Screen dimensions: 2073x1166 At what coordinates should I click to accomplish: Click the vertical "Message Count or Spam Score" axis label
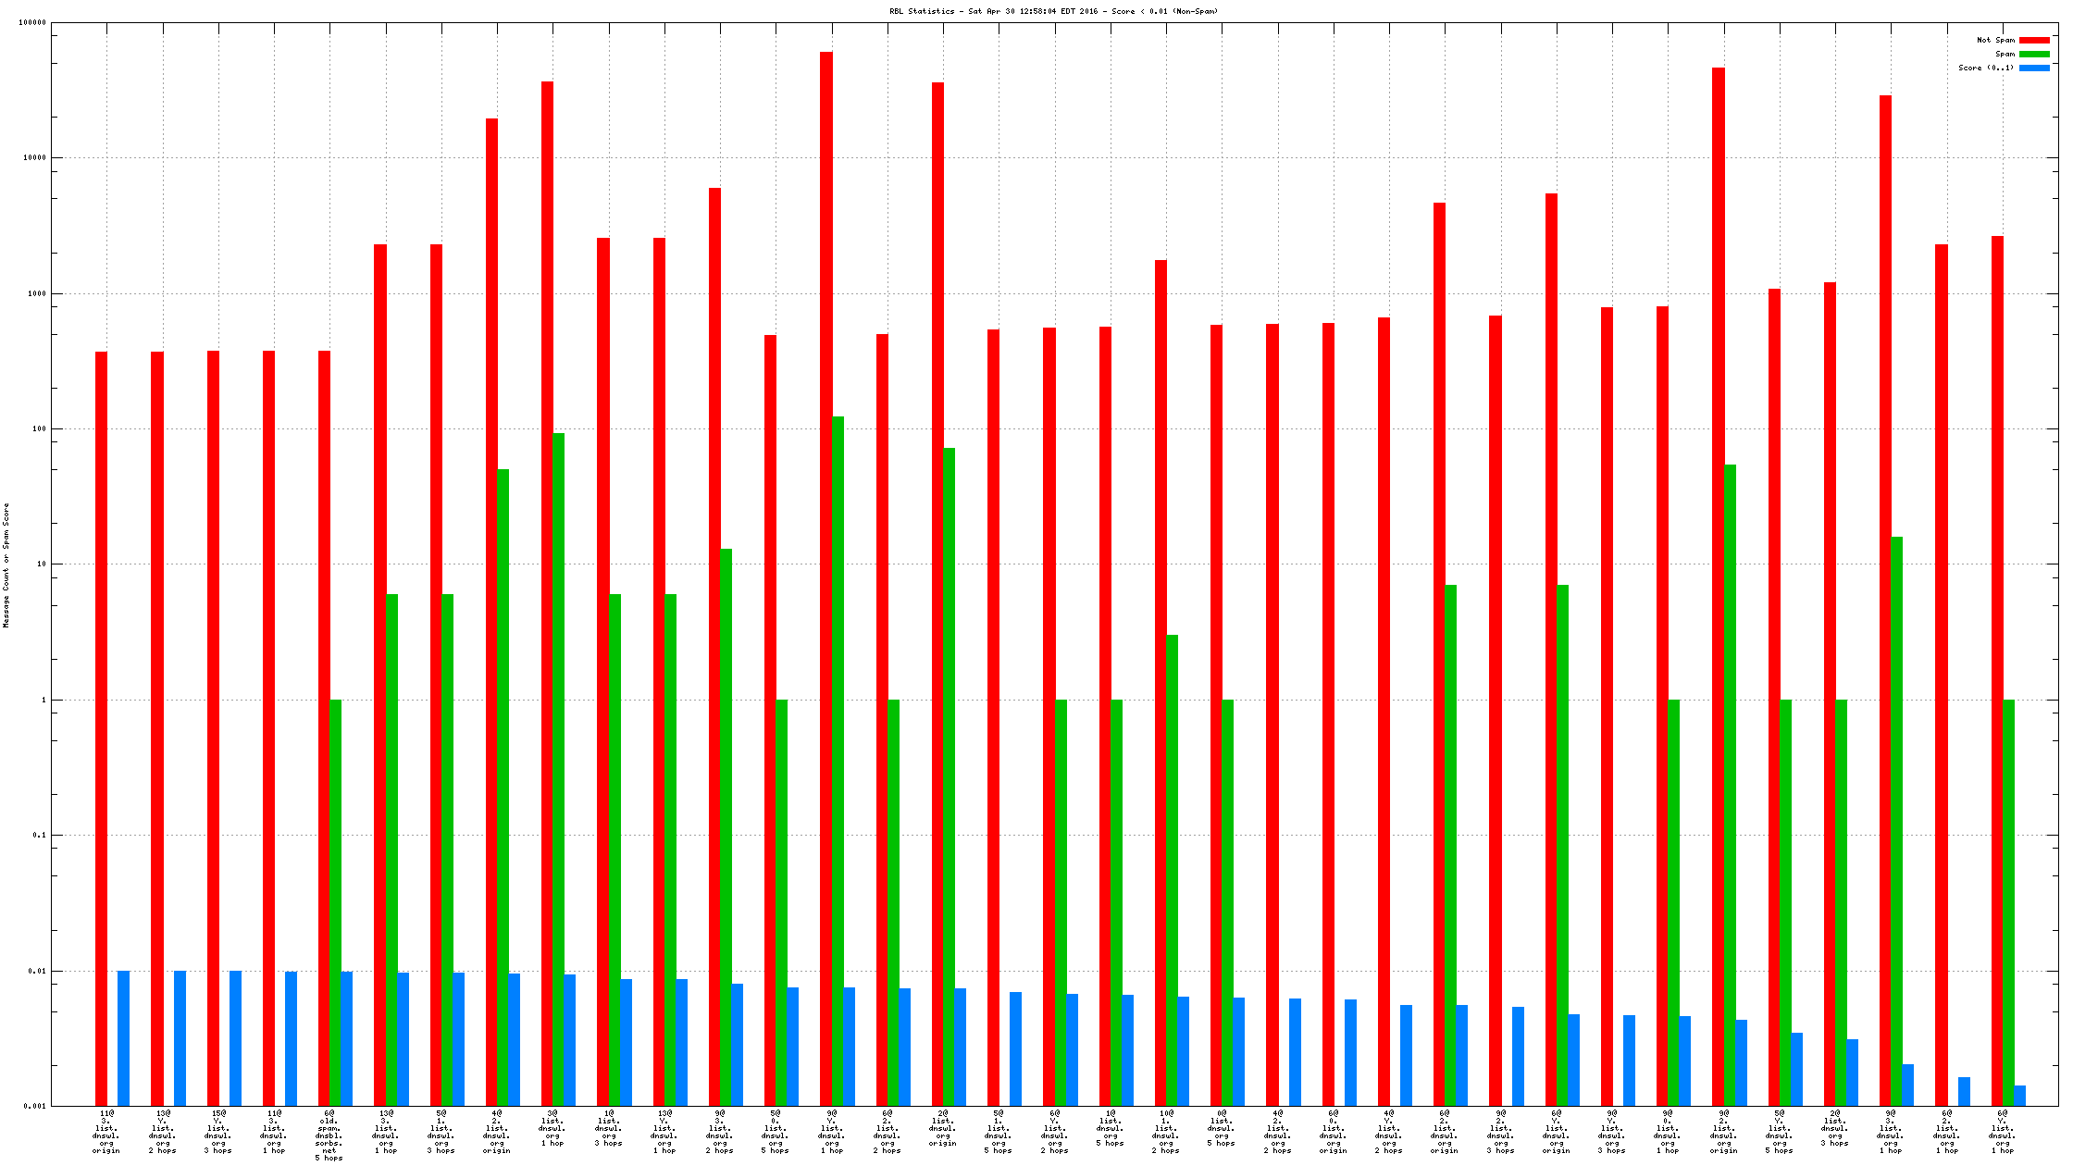point(6,565)
